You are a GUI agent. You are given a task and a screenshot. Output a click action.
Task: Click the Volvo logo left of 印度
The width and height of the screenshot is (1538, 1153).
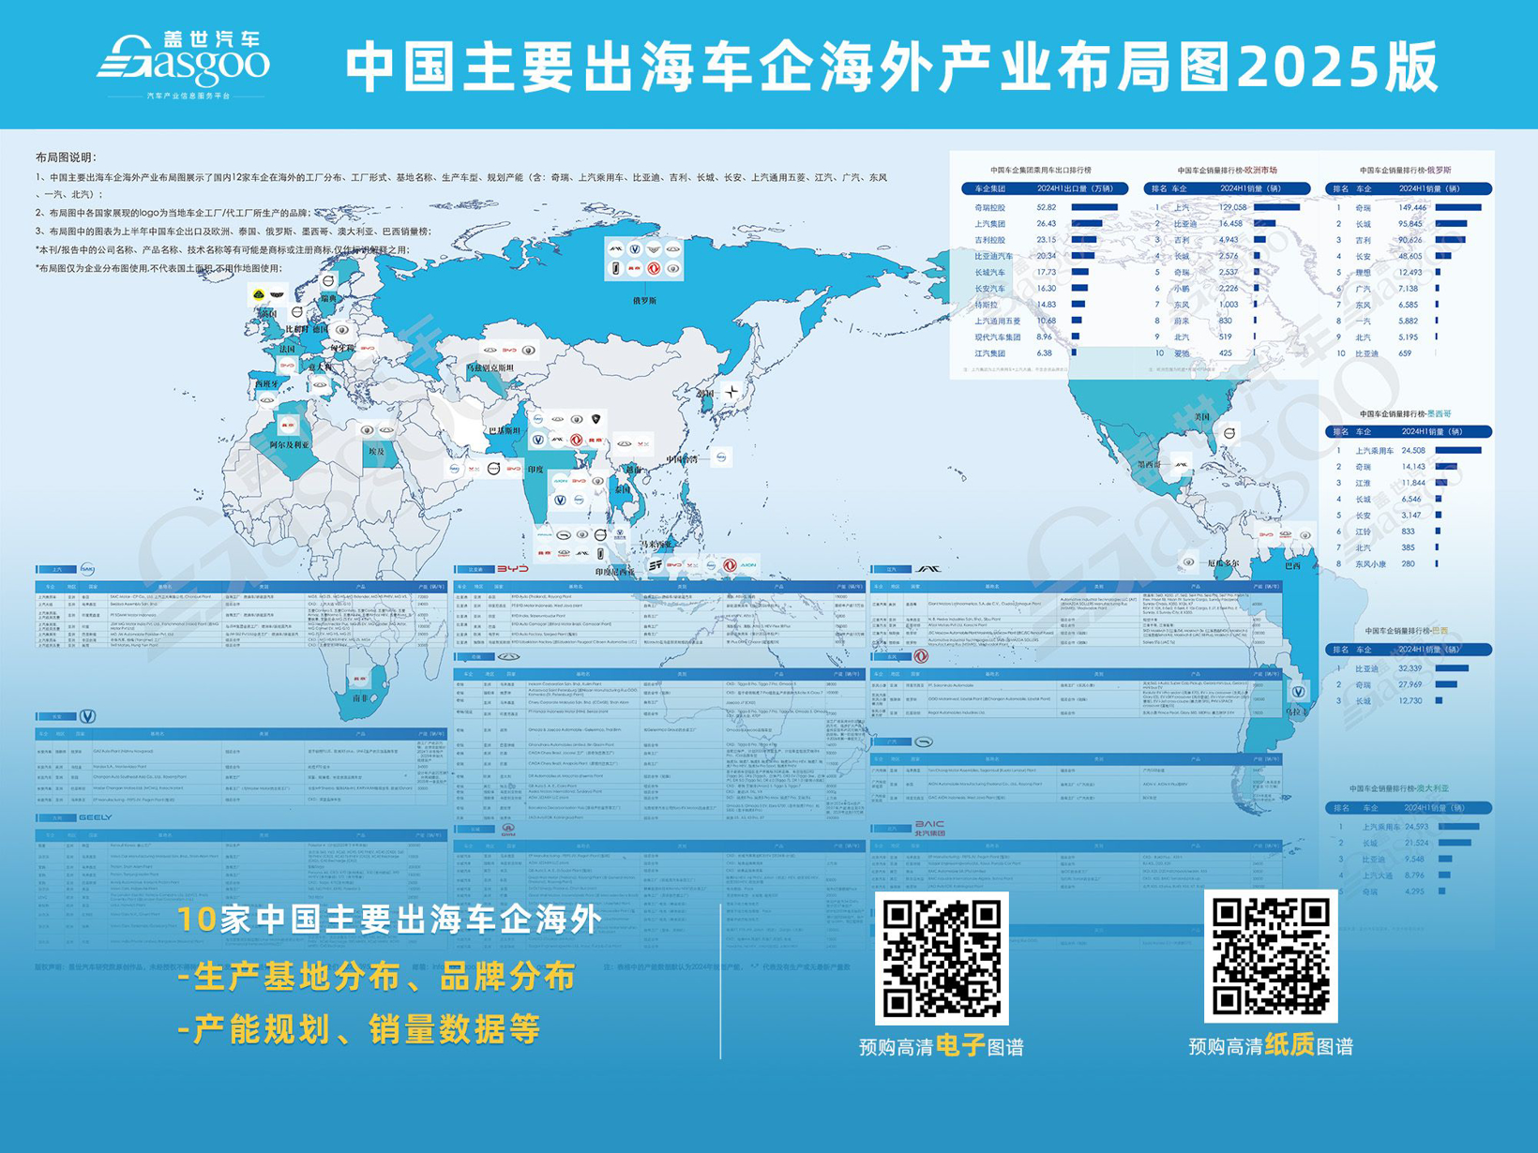(x=493, y=469)
